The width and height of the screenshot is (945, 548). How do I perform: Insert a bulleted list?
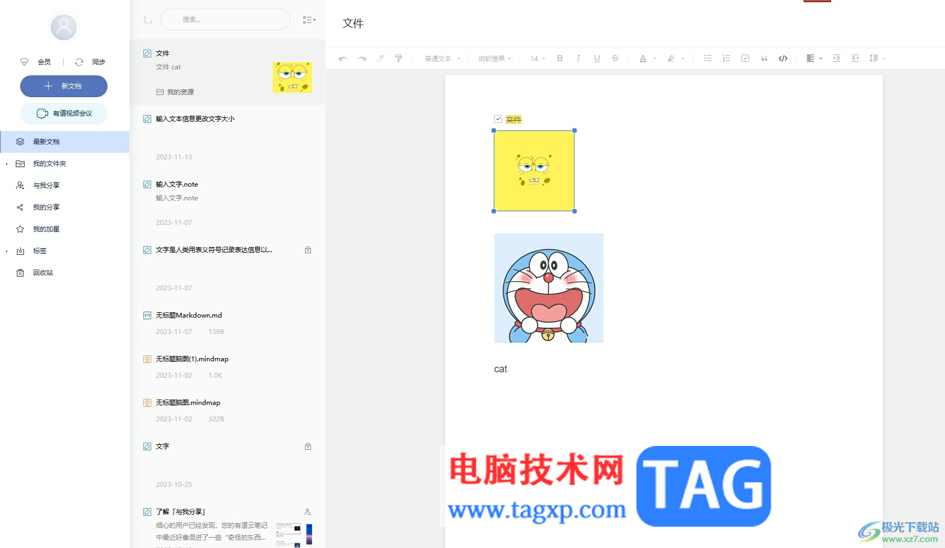[x=708, y=58]
